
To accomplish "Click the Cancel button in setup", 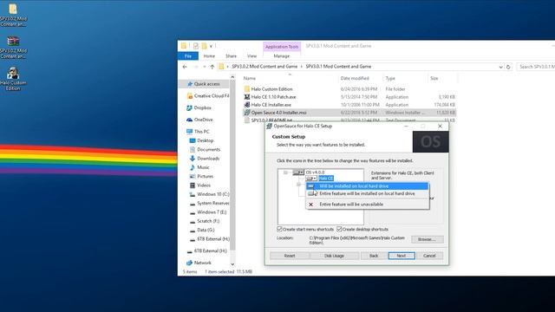I will (429, 256).
